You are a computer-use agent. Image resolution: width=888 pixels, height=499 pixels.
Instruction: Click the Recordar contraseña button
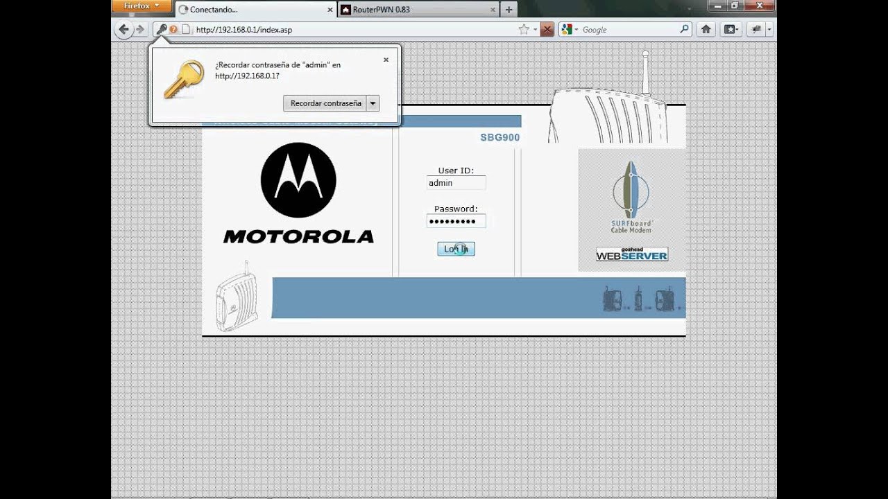pos(325,103)
